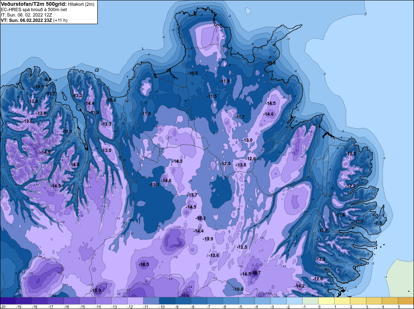Click the -13.5 temperature value
Viewport: 414px width, 309px height.
coord(351,154)
